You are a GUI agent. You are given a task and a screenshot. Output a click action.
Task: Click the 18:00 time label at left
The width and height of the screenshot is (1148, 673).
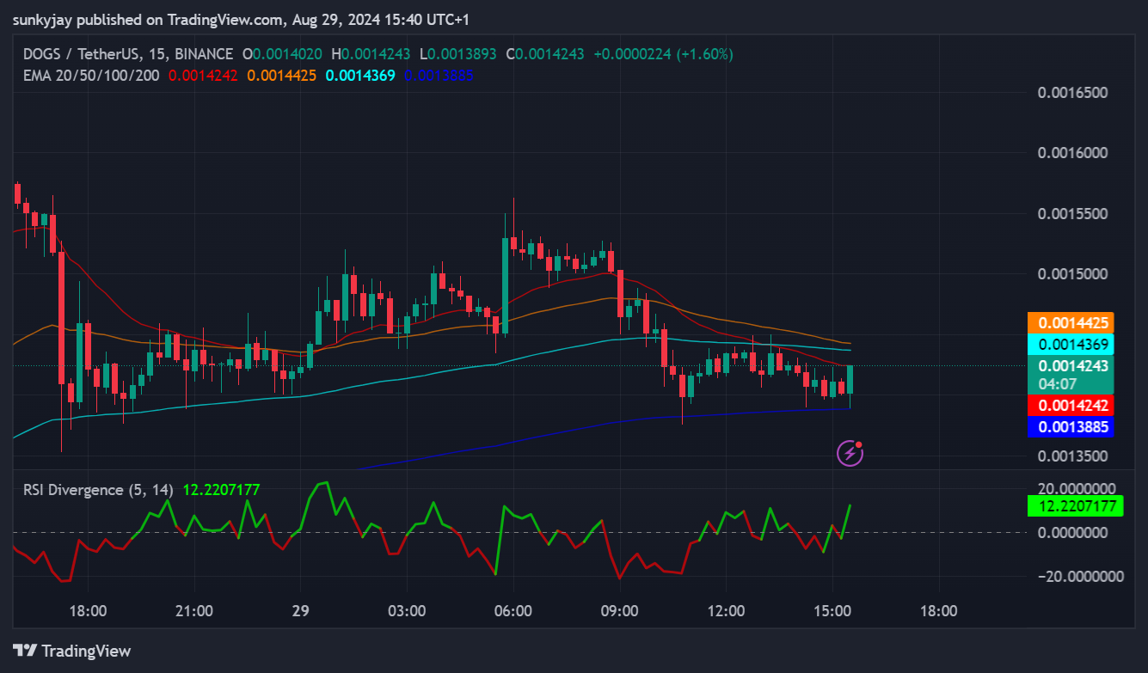coord(88,611)
